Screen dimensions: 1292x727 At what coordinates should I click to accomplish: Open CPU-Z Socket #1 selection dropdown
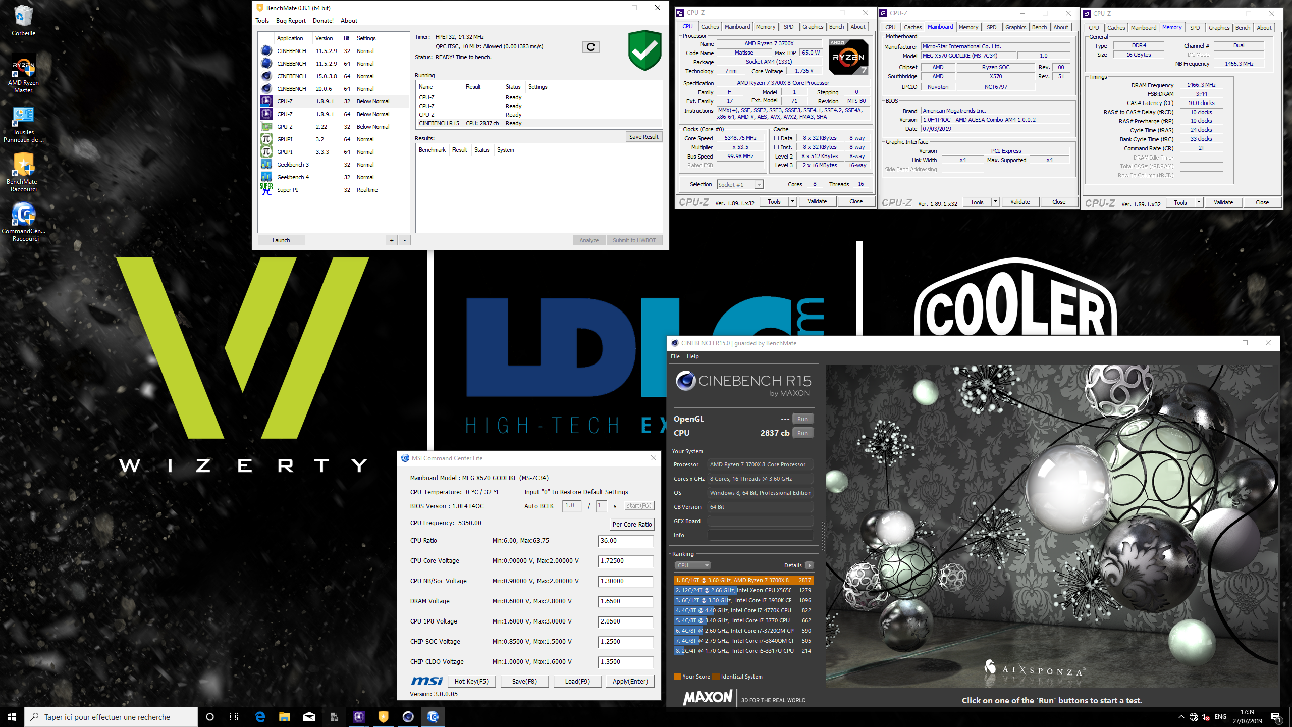(x=740, y=185)
